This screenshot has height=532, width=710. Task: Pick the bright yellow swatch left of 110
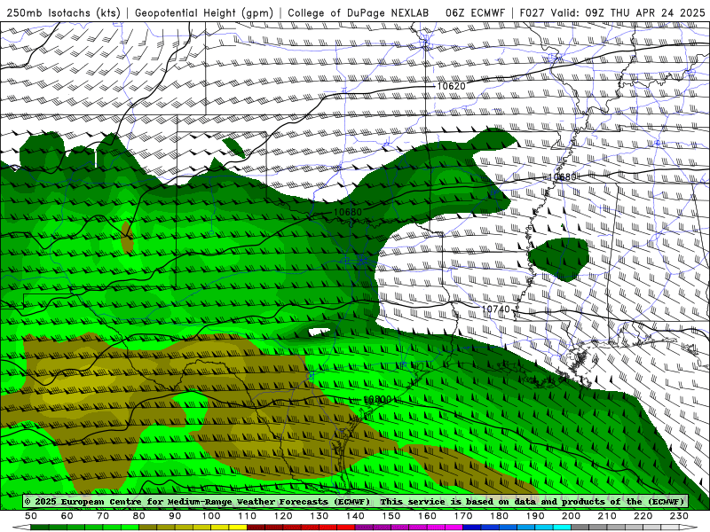238,528
